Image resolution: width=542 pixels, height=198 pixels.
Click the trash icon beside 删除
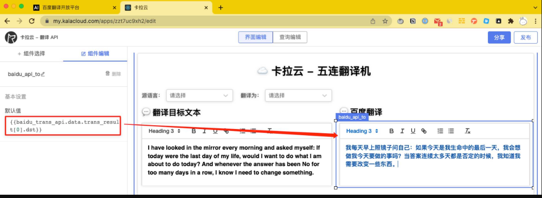coord(107,74)
